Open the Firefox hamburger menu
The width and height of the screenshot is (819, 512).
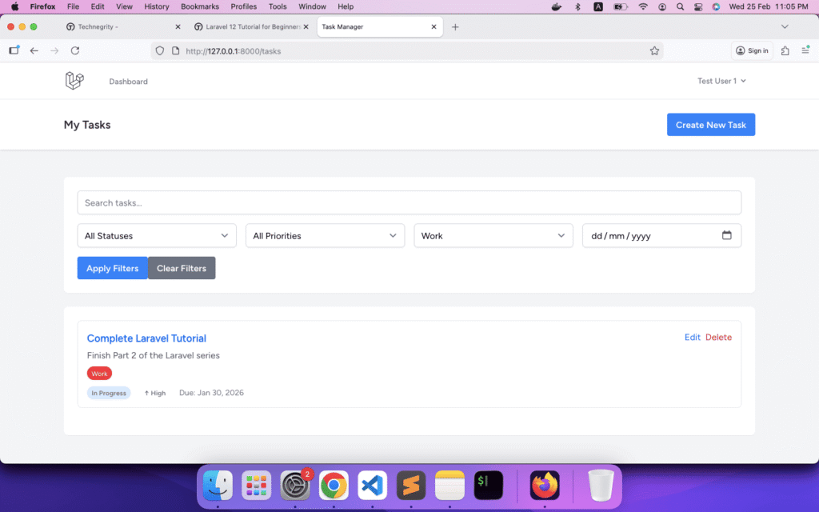[x=805, y=50]
